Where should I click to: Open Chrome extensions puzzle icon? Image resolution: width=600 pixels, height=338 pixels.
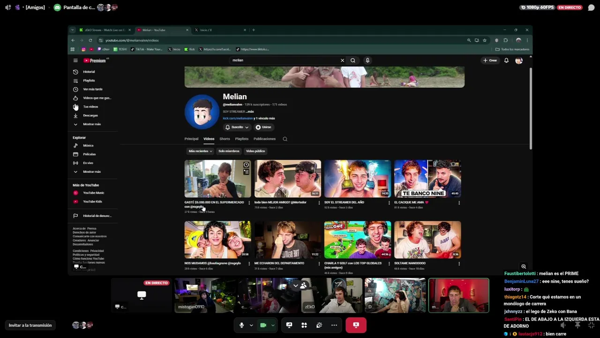pos(505,40)
